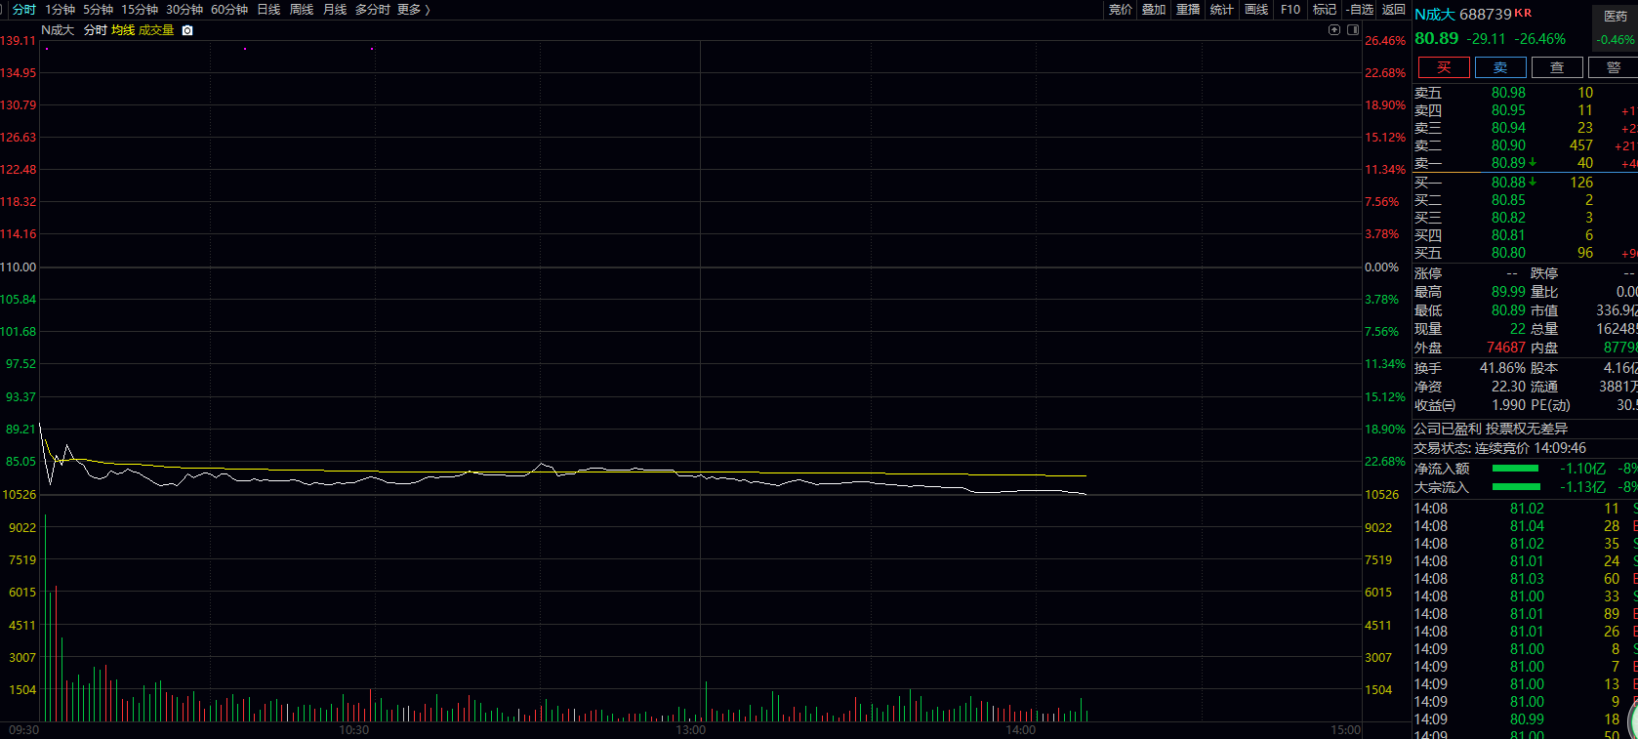Image resolution: width=1638 pixels, height=739 pixels.
Task: Open F10 company info
Action: click(1290, 9)
